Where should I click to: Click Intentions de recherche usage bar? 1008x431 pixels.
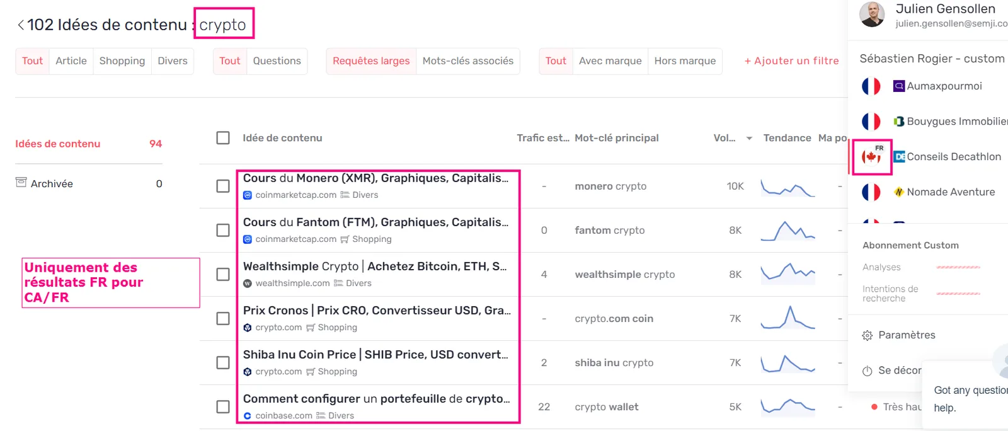point(958,294)
